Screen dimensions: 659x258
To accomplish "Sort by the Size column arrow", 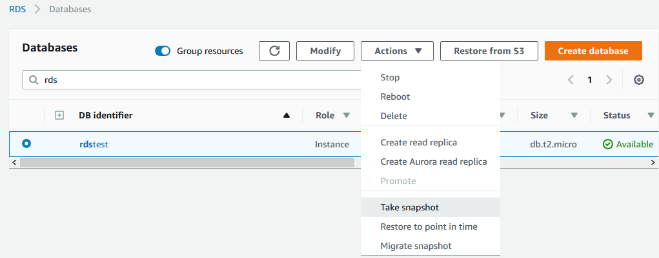I will point(574,115).
